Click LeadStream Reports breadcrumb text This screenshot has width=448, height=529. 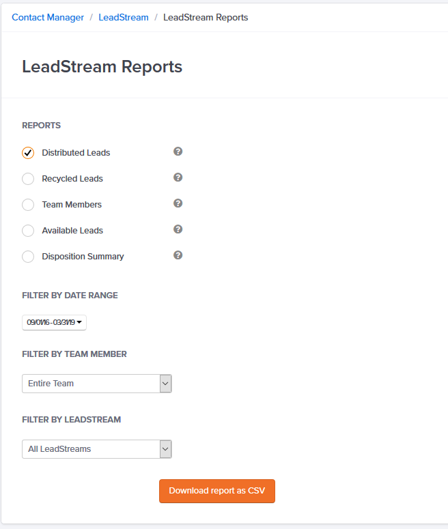point(206,18)
